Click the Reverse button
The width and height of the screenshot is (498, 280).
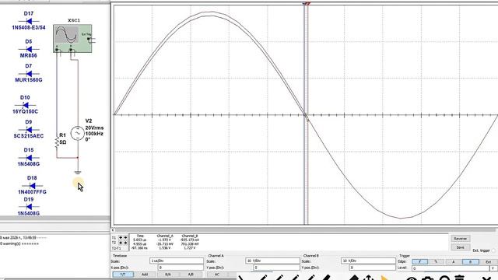pos(461,239)
